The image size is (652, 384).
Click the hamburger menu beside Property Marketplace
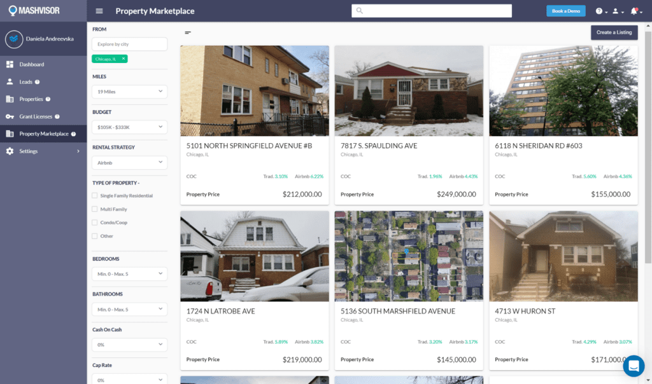tap(99, 11)
